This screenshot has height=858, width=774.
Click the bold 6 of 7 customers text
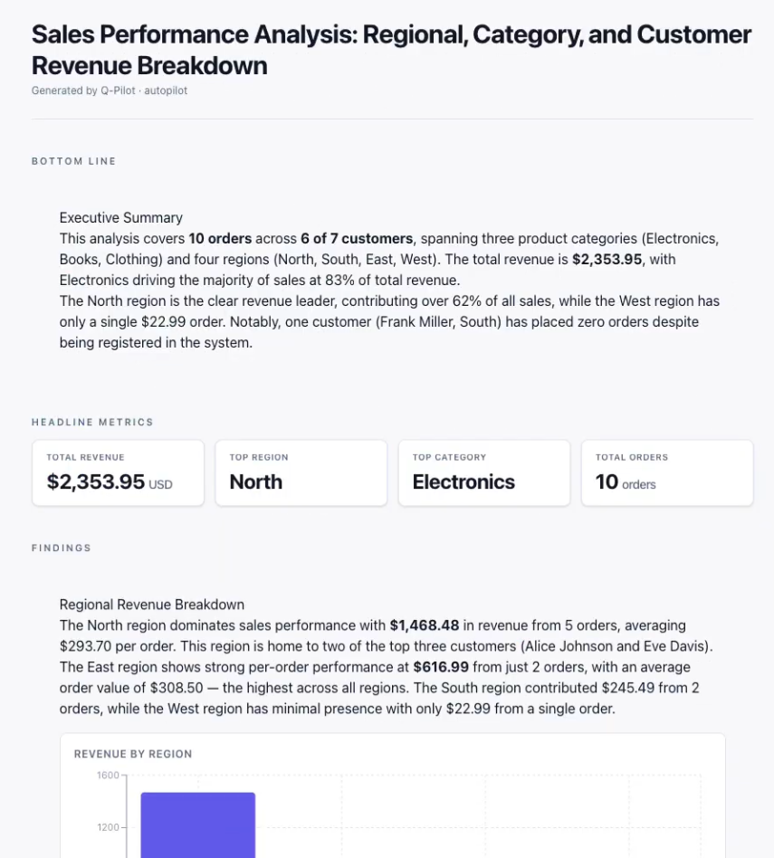[x=357, y=239]
